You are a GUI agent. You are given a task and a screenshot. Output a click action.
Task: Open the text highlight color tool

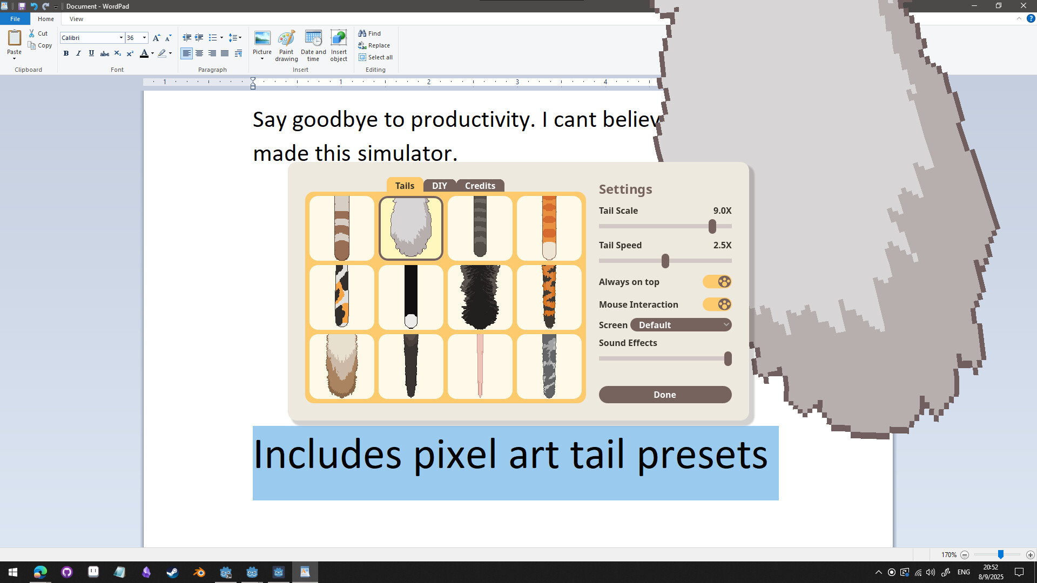point(162,53)
